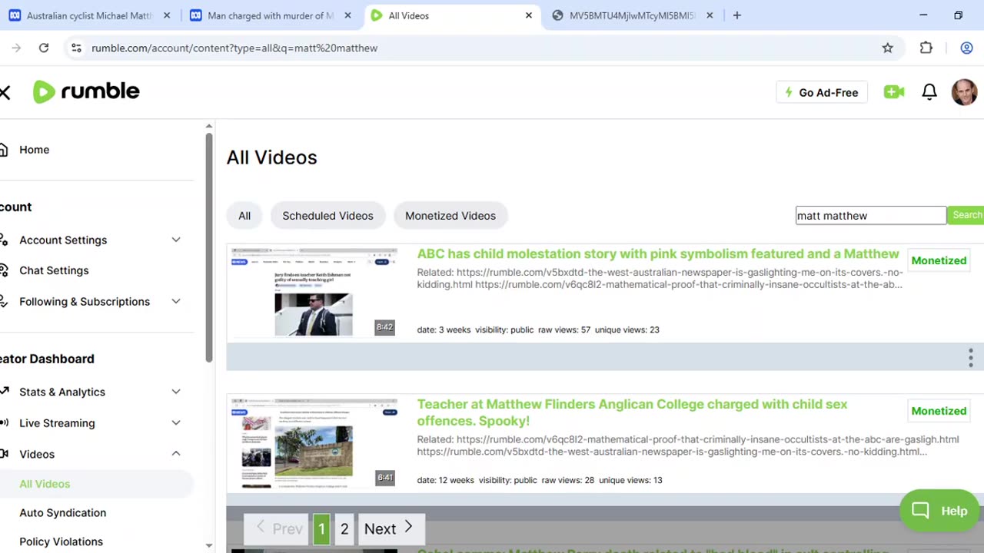Close the sidebar menu with X icon

click(5, 92)
